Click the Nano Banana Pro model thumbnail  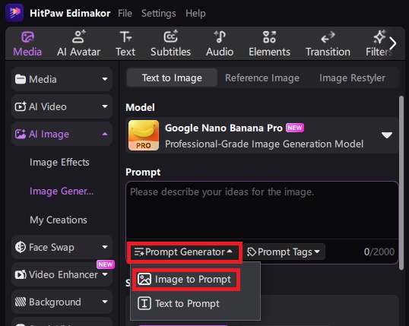(144, 135)
